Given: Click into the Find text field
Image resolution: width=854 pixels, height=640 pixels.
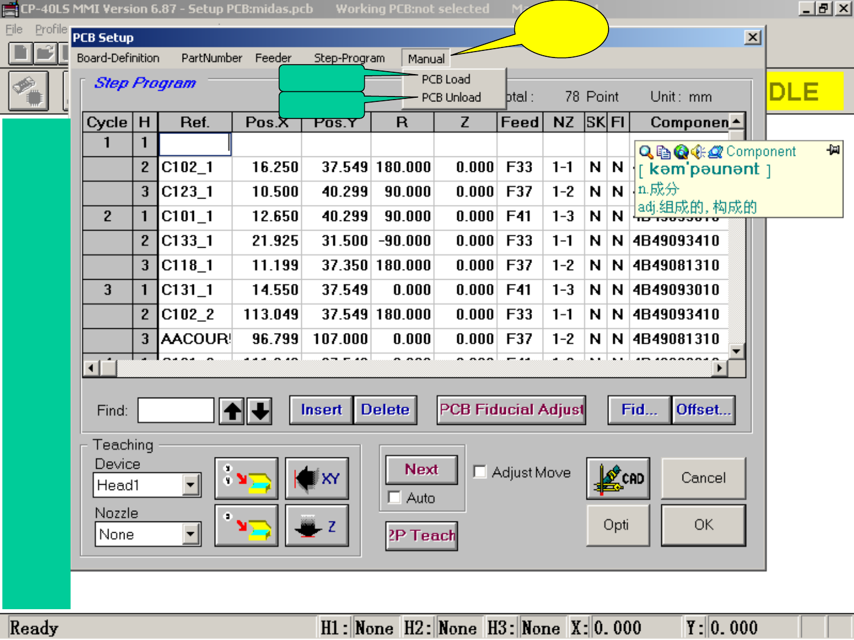Looking at the screenshot, I should pos(176,410).
